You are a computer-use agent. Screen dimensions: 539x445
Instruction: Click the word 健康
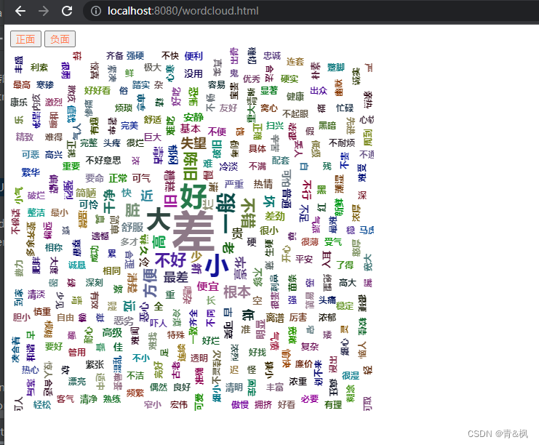295,96
